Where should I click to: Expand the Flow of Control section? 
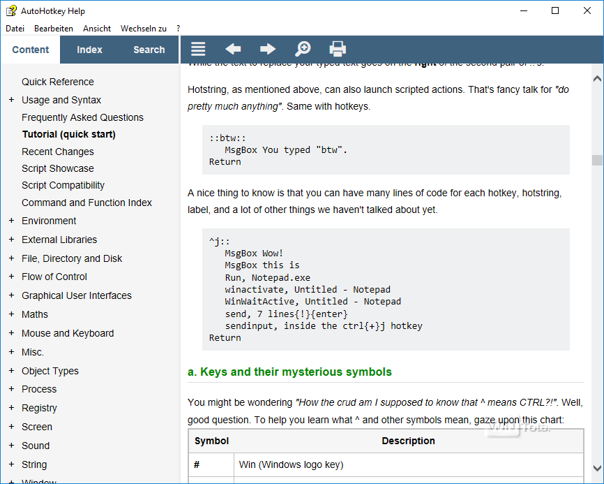coord(11,277)
